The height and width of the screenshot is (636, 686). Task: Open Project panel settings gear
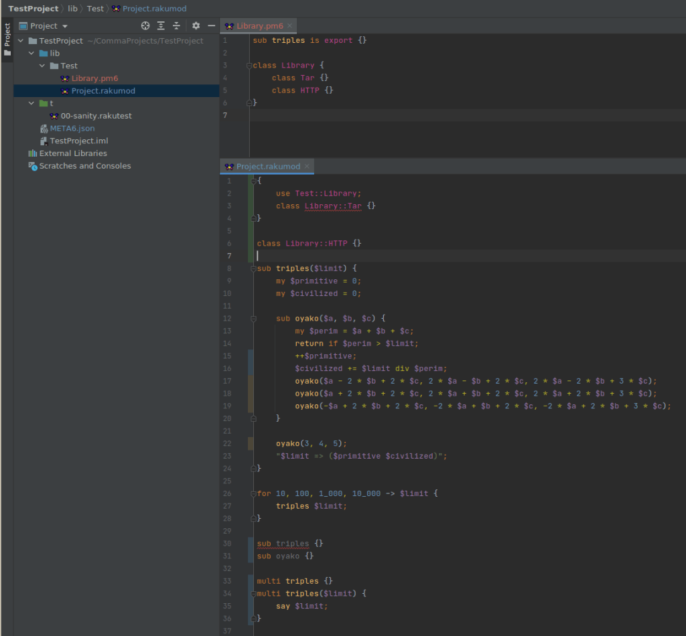point(196,26)
